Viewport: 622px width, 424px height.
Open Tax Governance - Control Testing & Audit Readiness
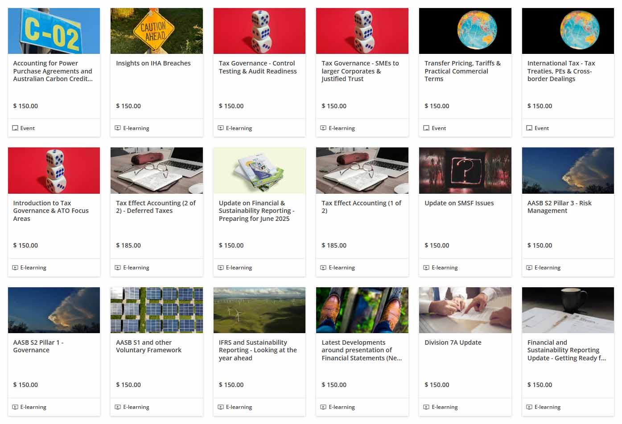[258, 67]
